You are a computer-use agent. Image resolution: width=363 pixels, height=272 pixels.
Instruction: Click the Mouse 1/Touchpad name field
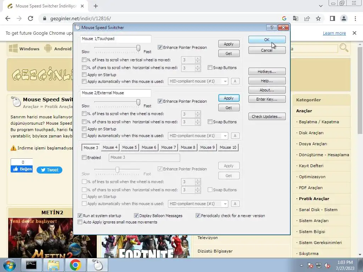point(116,39)
